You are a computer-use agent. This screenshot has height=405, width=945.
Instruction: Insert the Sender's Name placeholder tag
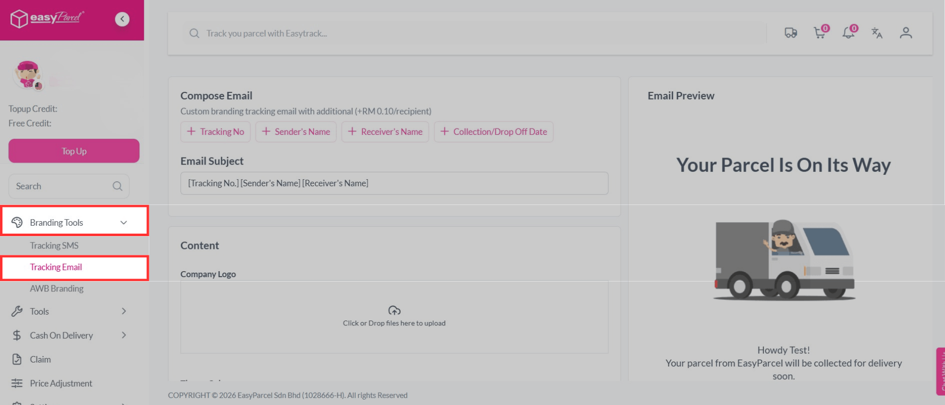point(296,132)
